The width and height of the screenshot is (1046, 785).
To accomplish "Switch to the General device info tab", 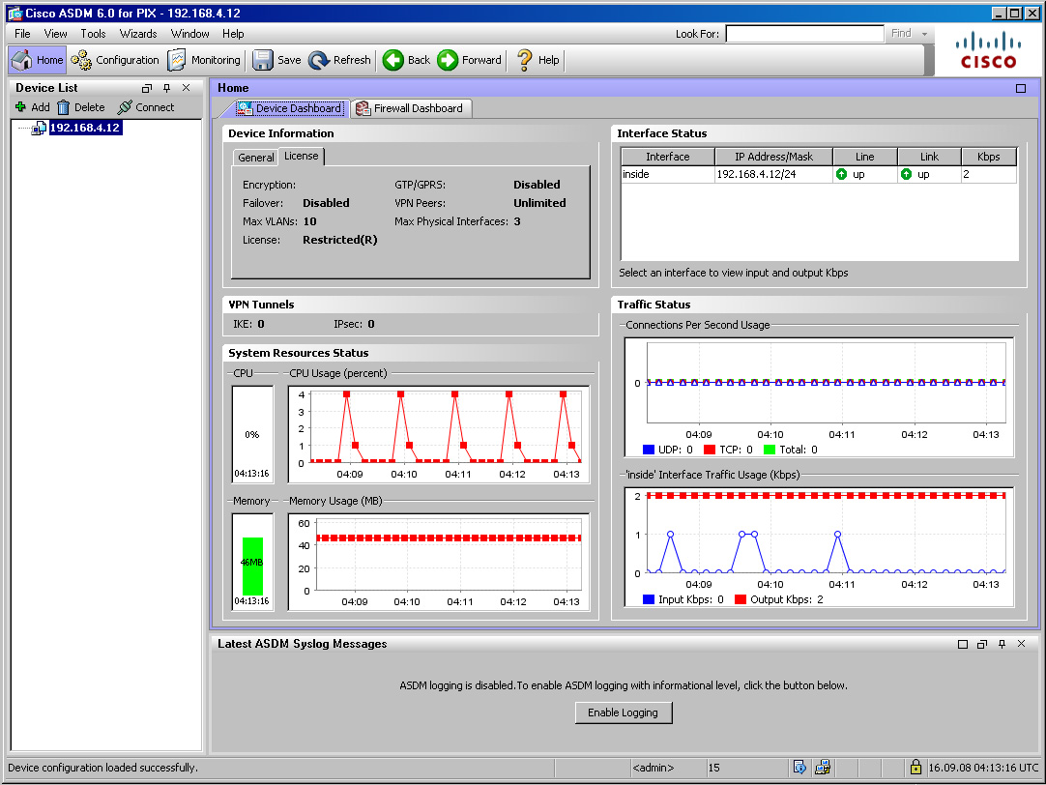I will (256, 158).
